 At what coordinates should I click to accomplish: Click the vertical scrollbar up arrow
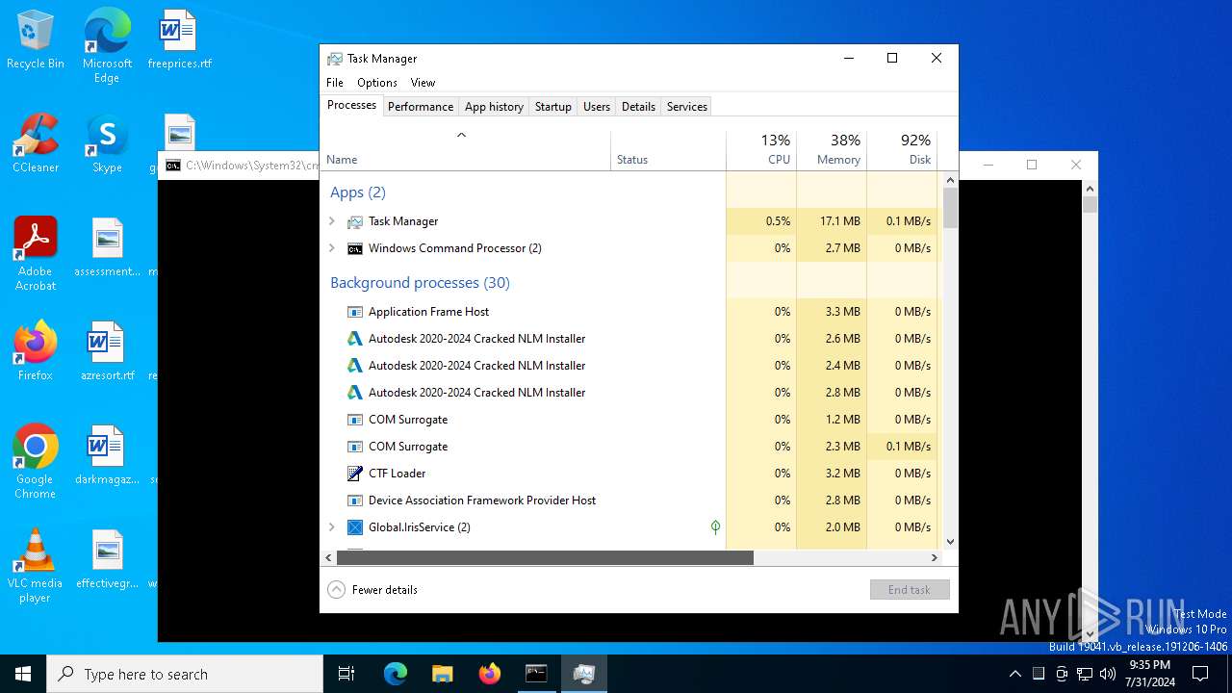[x=950, y=180]
